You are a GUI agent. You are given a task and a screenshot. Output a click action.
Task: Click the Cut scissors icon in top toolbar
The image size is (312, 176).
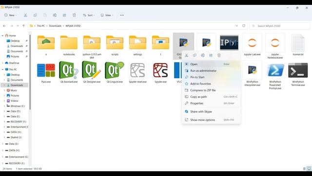25,15
